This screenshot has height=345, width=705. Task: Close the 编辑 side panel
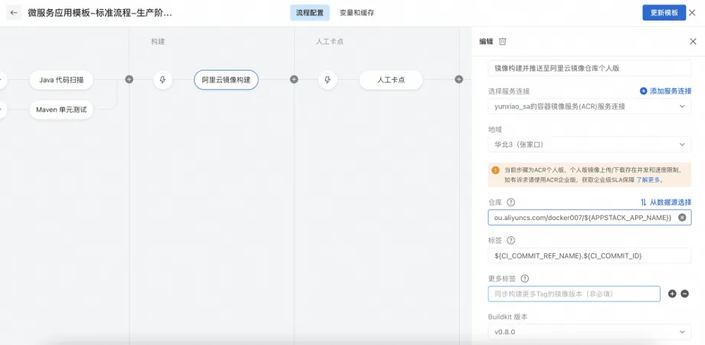click(693, 41)
